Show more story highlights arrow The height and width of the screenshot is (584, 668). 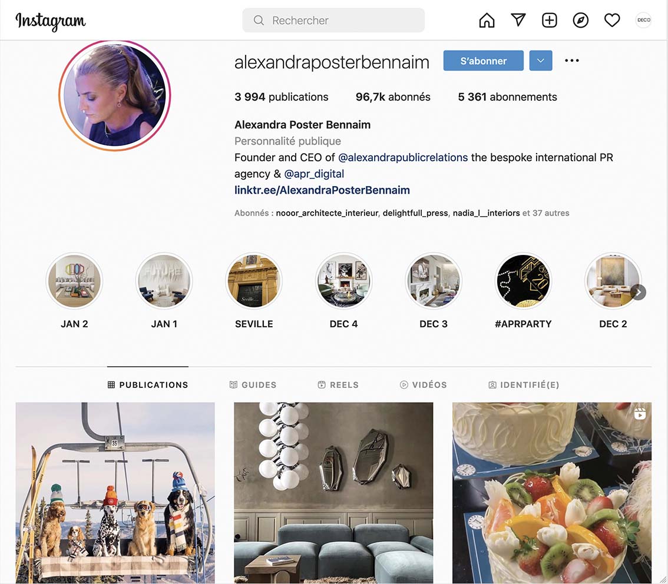point(638,292)
